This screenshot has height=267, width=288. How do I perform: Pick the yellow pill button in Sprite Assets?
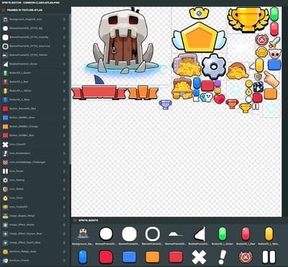[269, 234]
